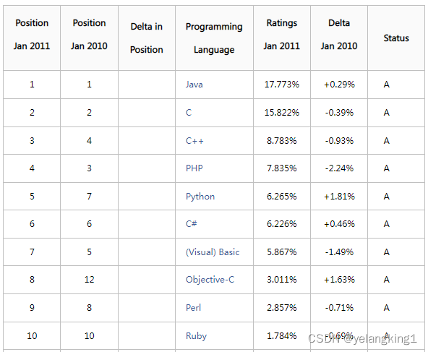The width and height of the screenshot is (428, 352).
Task: Select Java's 17.773% rating cell
Action: [282, 85]
